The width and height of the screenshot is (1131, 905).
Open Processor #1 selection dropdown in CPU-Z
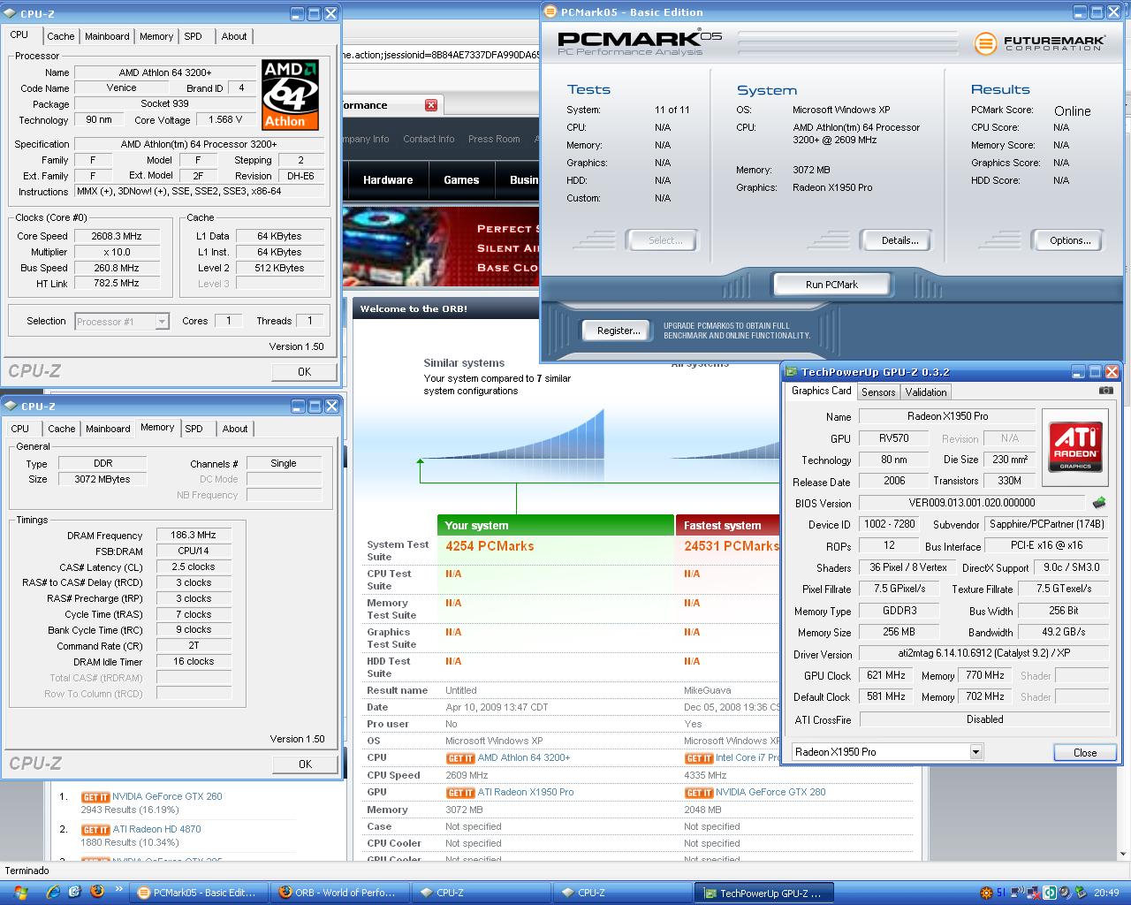[x=162, y=322]
